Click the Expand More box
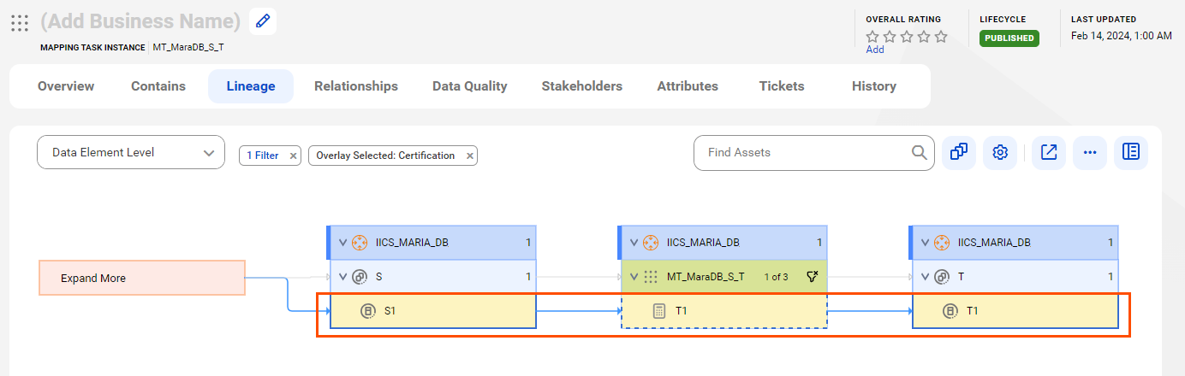 (x=142, y=278)
